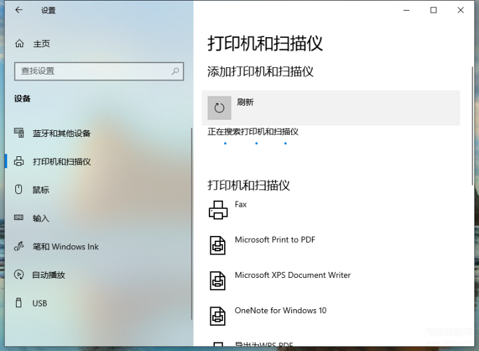Focus the 查找设置 search field
Screen dimensions: 479x351
pyautogui.click(x=99, y=71)
